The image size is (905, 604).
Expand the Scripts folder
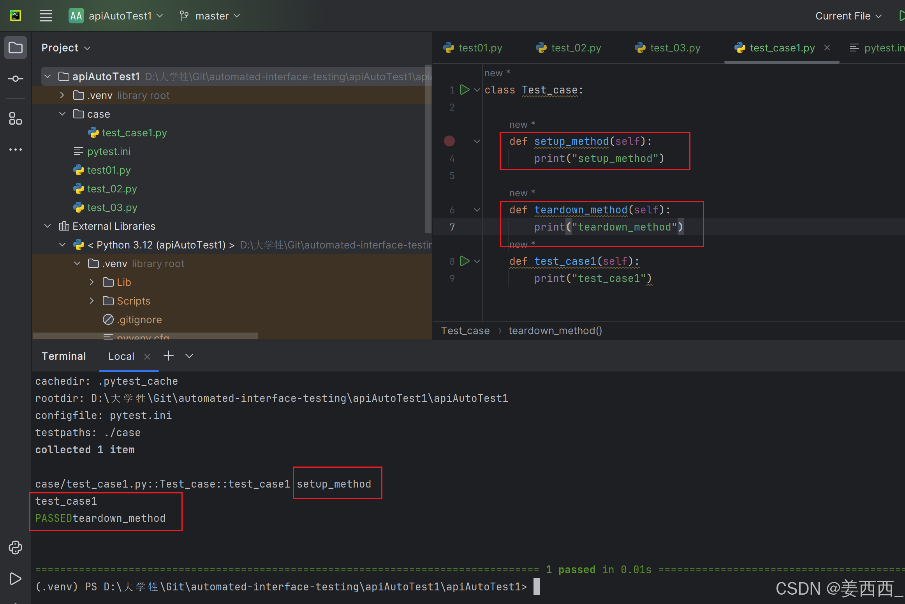tap(92, 301)
